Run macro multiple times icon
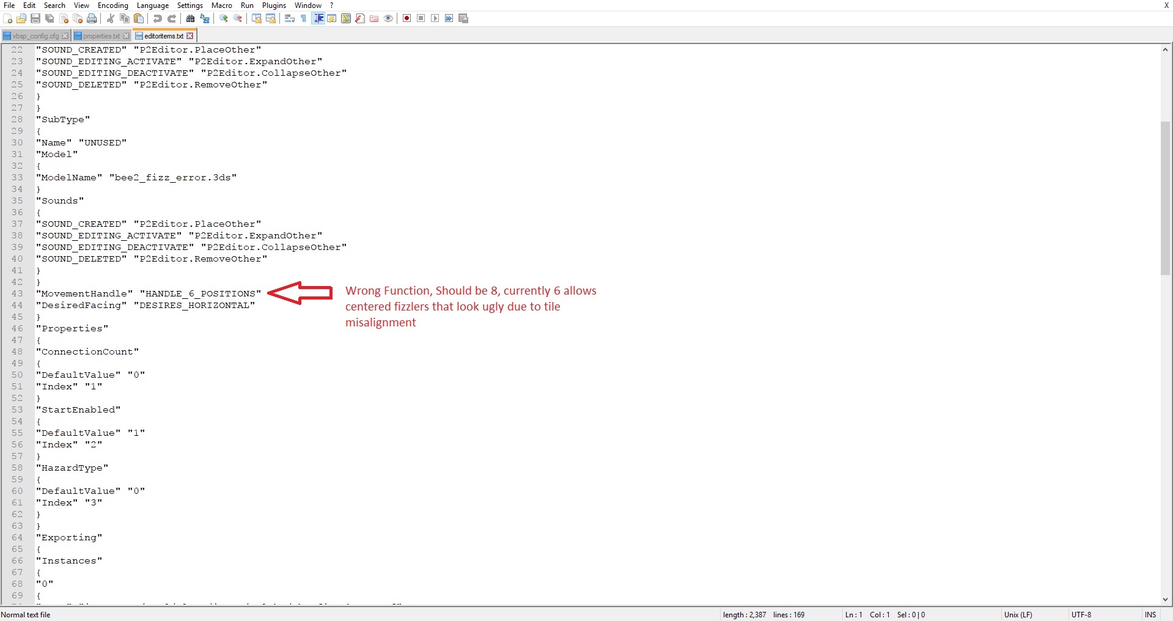Screen dimensions: 1173x621 tap(449, 18)
